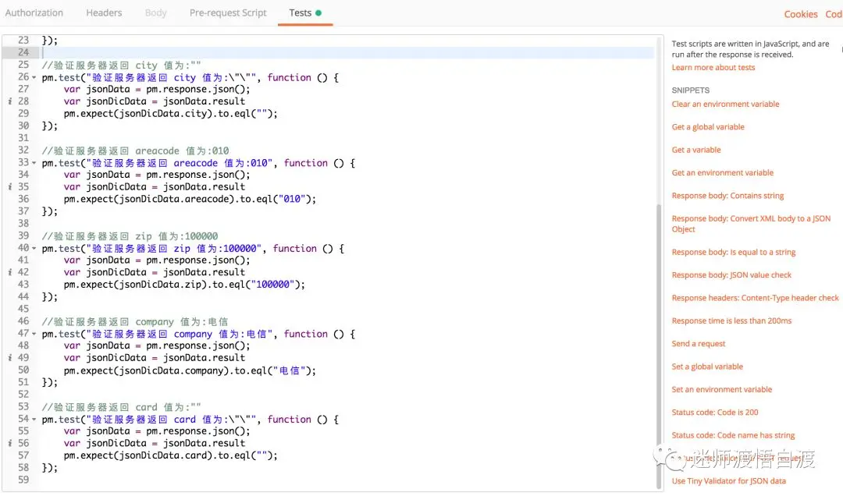Click comment line mentioning 'company' on line 46
This screenshot has width=843, height=496.
tap(135, 322)
